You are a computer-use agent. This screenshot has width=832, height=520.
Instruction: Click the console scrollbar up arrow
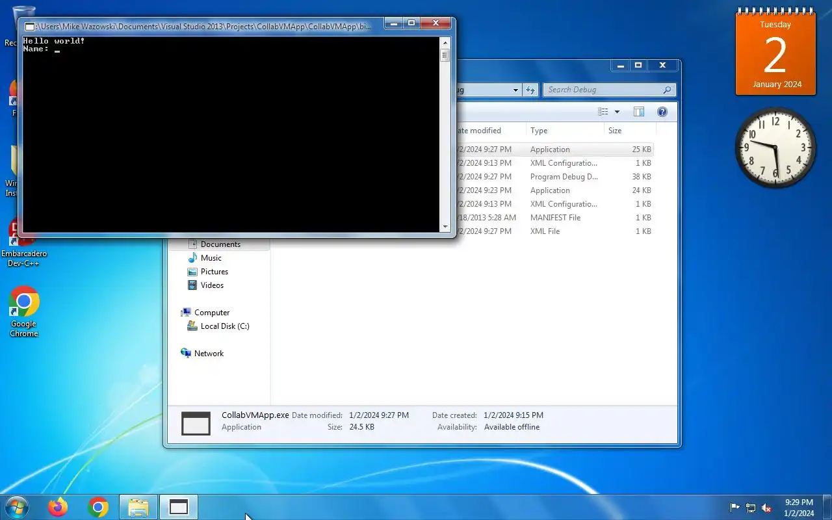[445, 42]
